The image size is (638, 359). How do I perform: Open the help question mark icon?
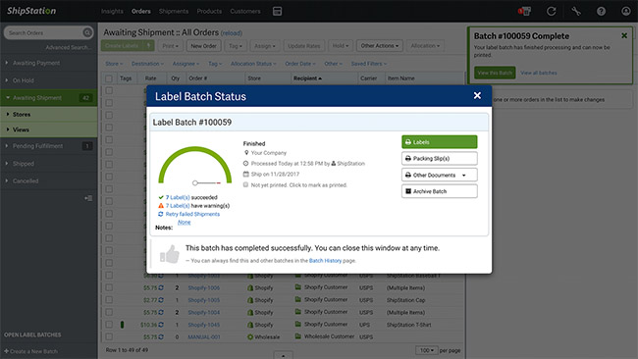pyautogui.click(x=601, y=12)
